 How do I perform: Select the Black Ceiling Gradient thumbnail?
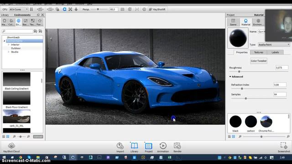(16, 79)
